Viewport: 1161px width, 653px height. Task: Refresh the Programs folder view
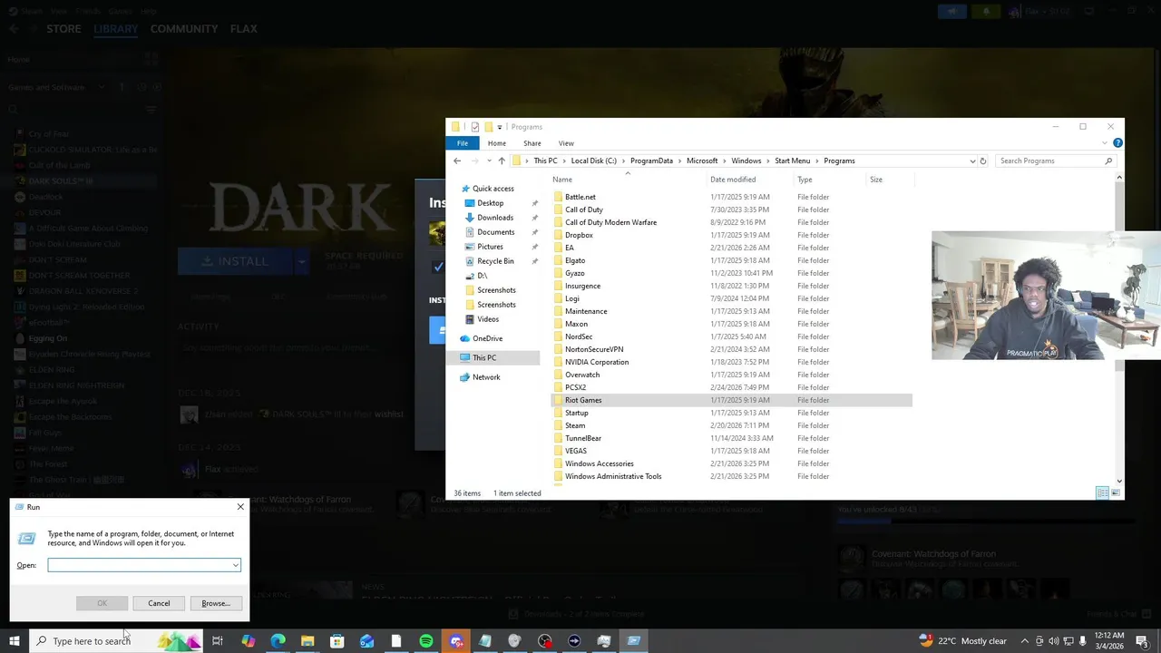pyautogui.click(x=982, y=161)
